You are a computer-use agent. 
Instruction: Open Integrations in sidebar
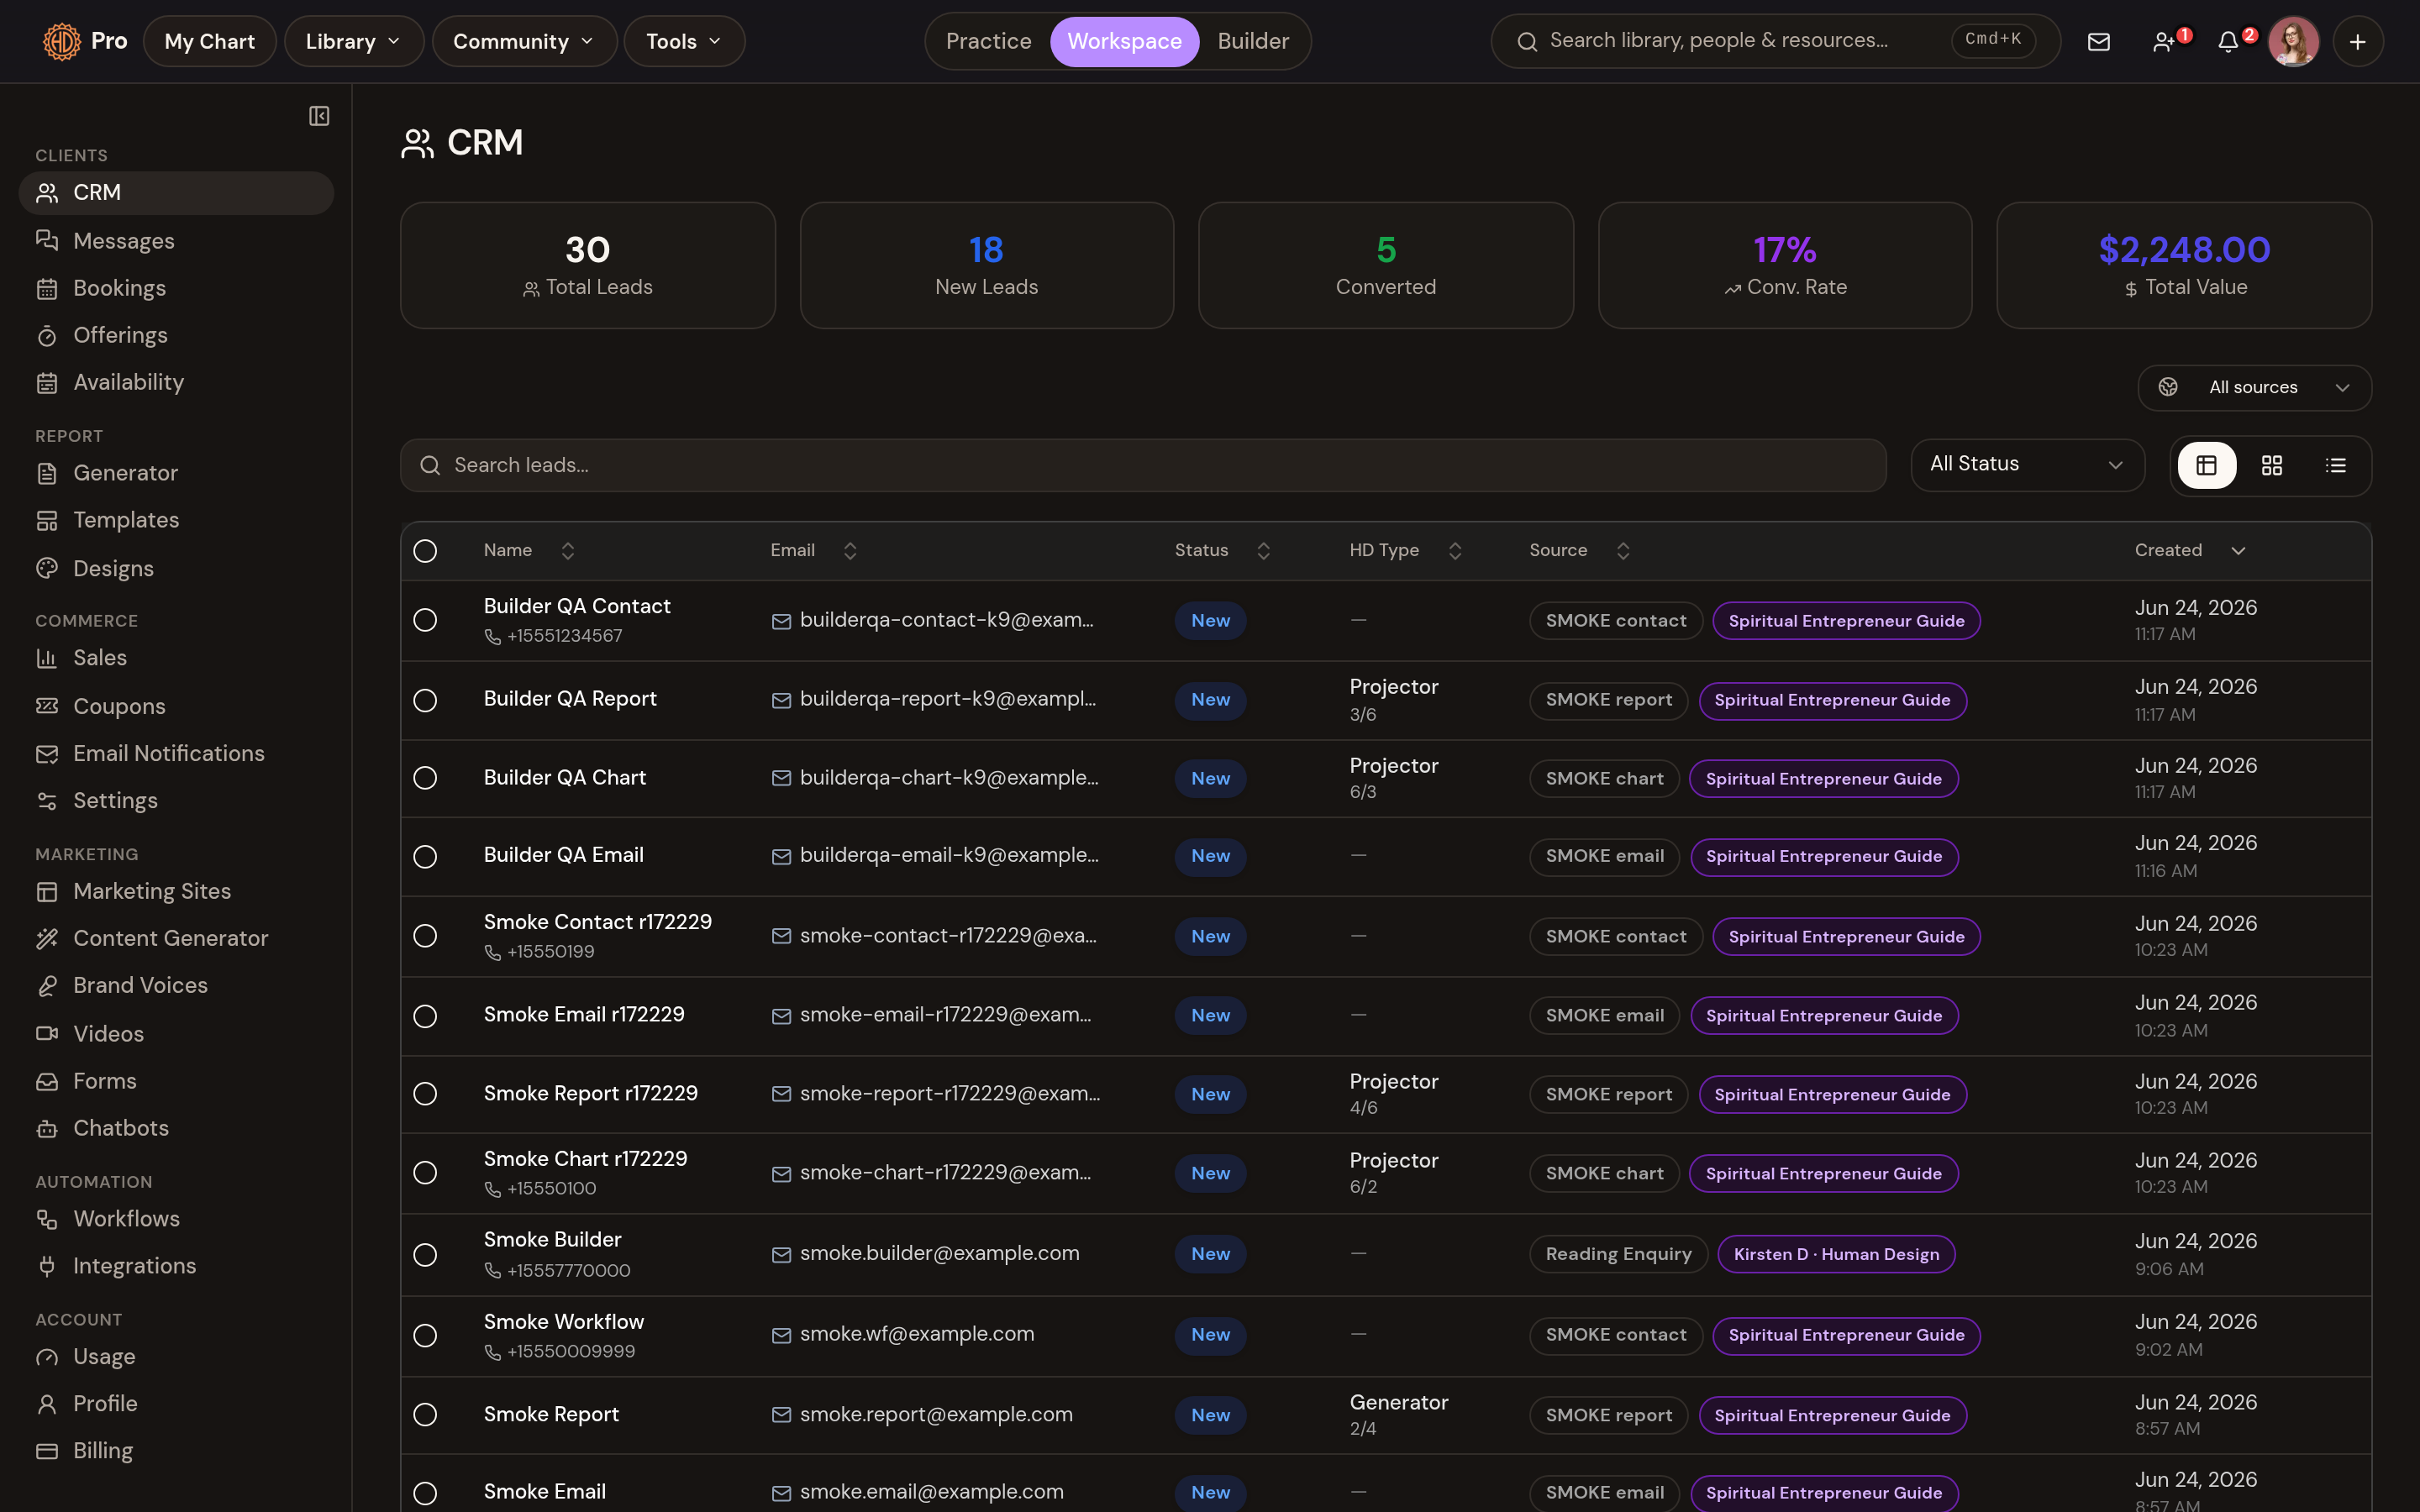(176, 1266)
